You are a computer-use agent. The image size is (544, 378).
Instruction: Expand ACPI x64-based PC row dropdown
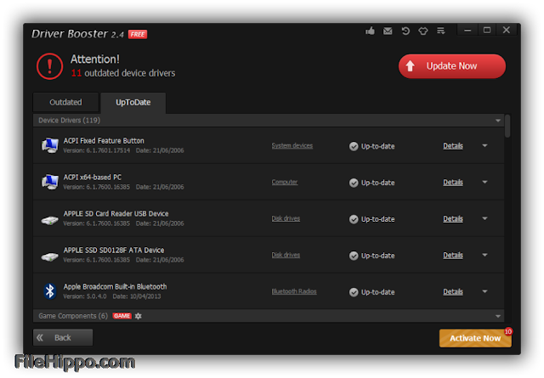click(485, 182)
